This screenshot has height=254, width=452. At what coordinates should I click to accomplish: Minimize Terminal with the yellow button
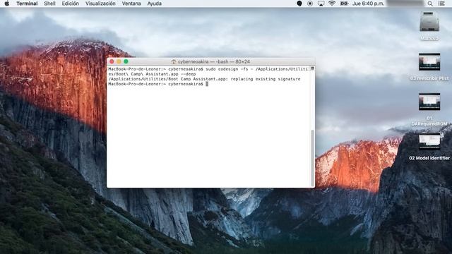point(119,61)
